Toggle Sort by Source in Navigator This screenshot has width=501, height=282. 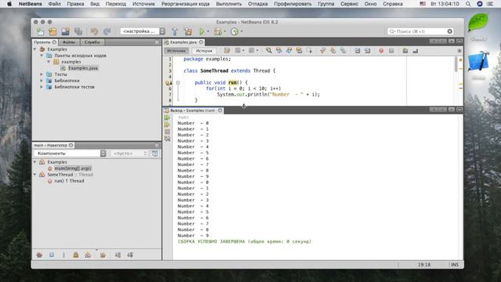coord(130,255)
